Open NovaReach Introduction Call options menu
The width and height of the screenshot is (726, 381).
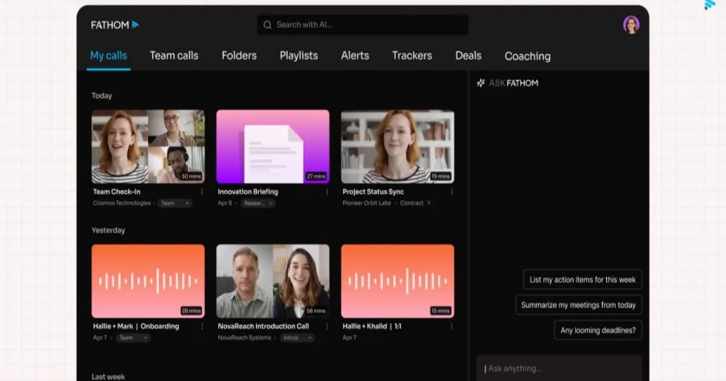[x=327, y=326]
